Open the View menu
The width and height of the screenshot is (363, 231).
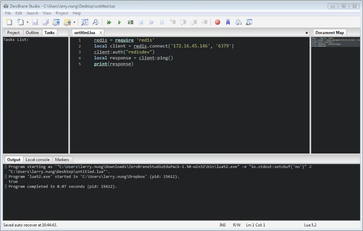coord(47,13)
